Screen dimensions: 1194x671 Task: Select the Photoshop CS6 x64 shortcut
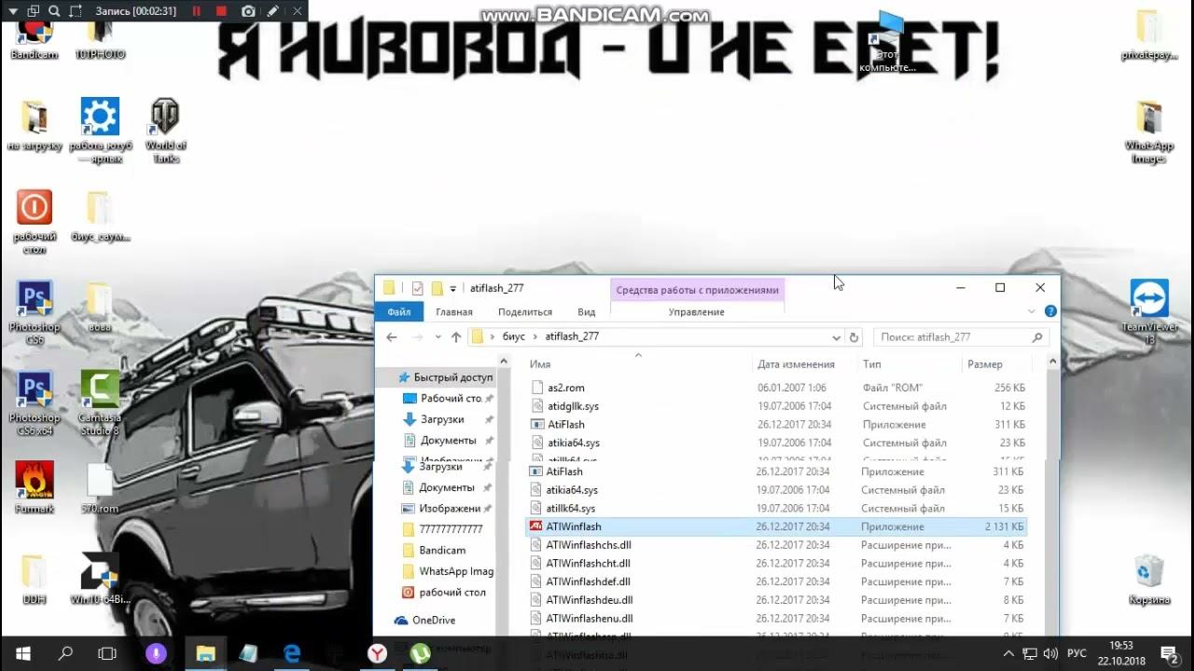pos(35,403)
